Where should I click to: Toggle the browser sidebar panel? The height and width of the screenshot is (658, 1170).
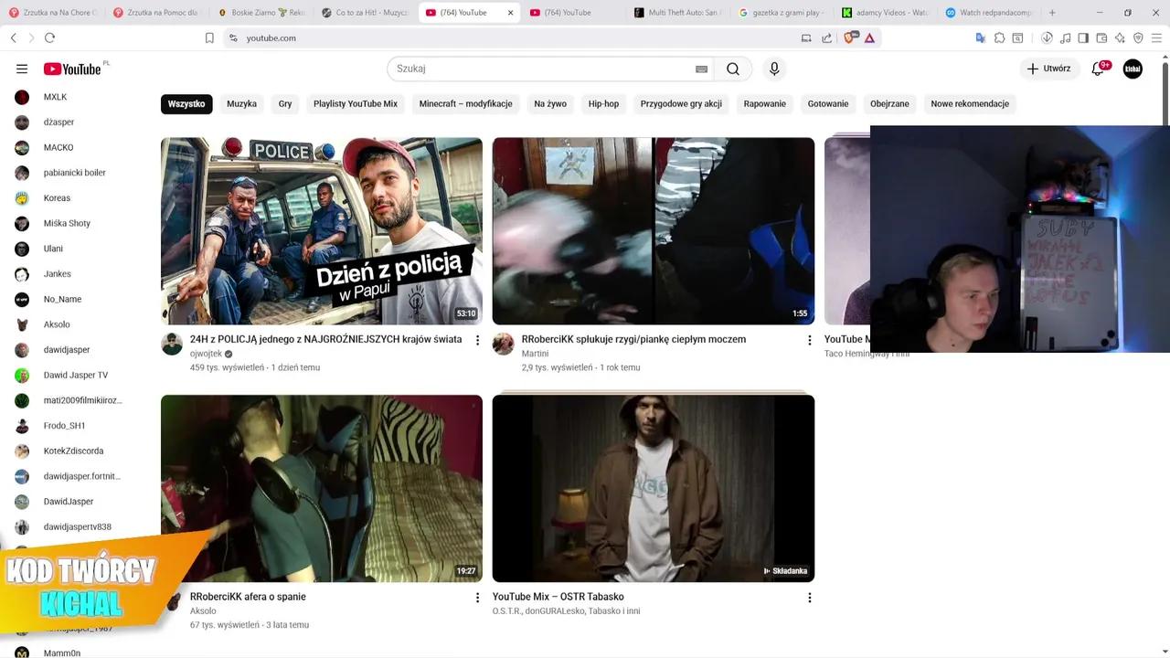tap(1083, 37)
